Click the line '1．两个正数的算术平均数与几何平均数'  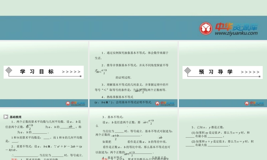coord(46,122)
